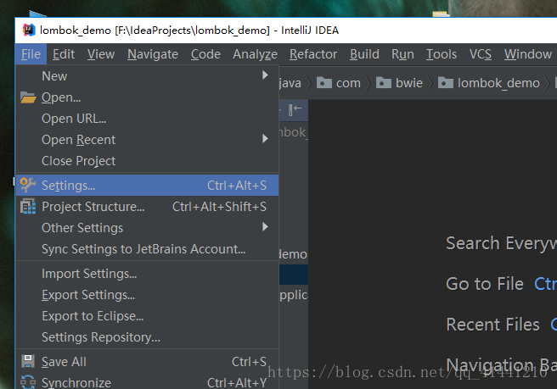Choose Export Settings...
557x389 pixels.
tap(147, 295)
